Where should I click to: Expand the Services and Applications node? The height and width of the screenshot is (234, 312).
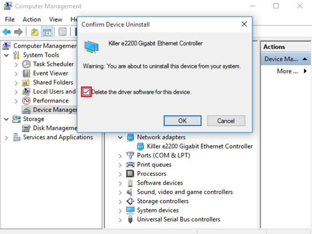point(6,137)
